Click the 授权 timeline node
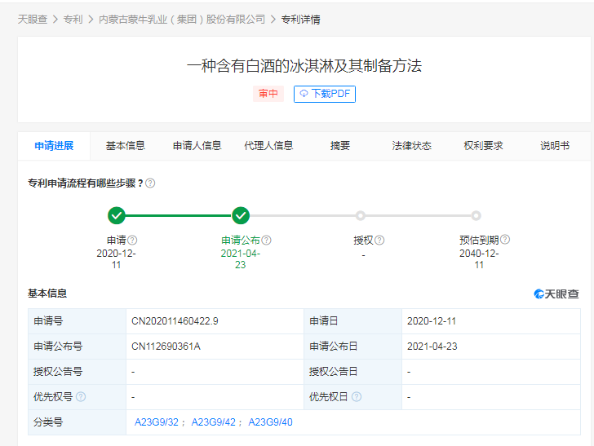Viewport: 594px width, 446px height. coord(360,216)
